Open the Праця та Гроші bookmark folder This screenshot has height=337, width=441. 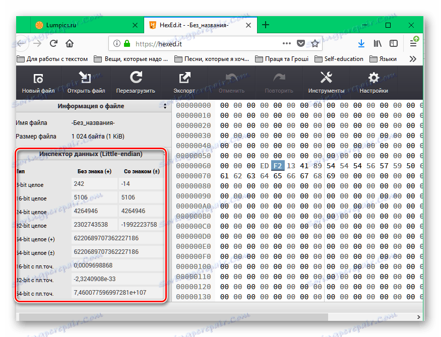(x=282, y=59)
